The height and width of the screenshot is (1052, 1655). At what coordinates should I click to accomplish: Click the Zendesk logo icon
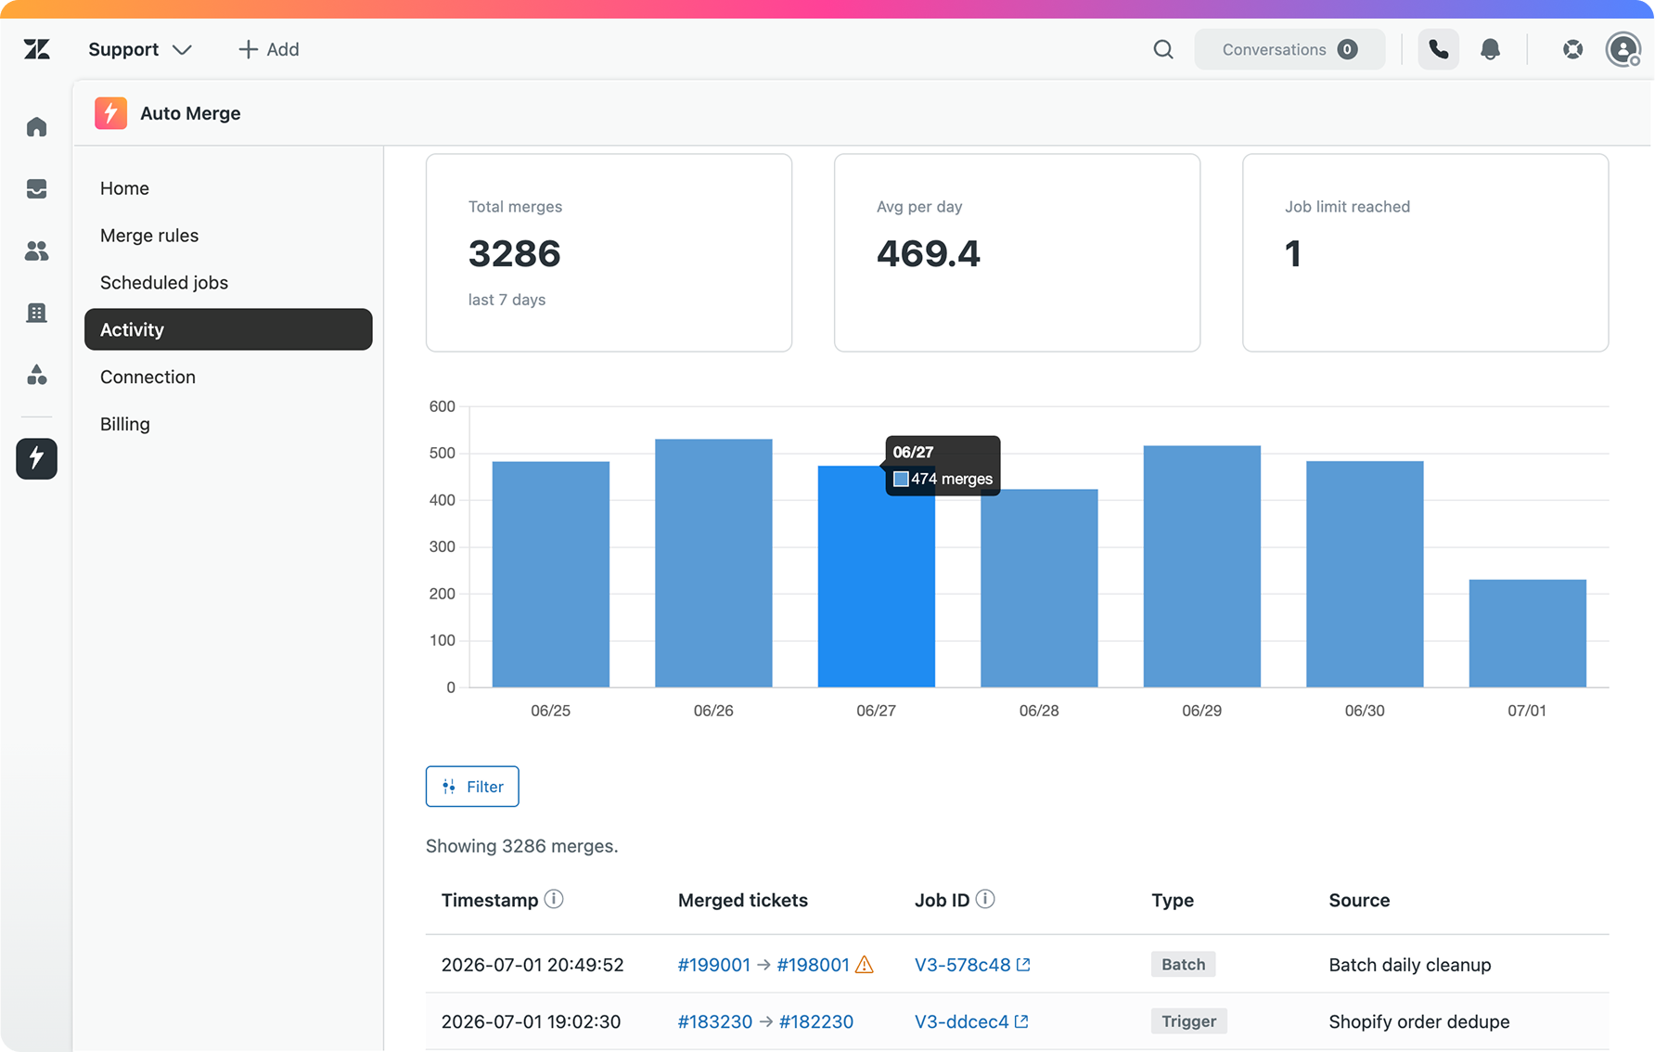coord(37,49)
